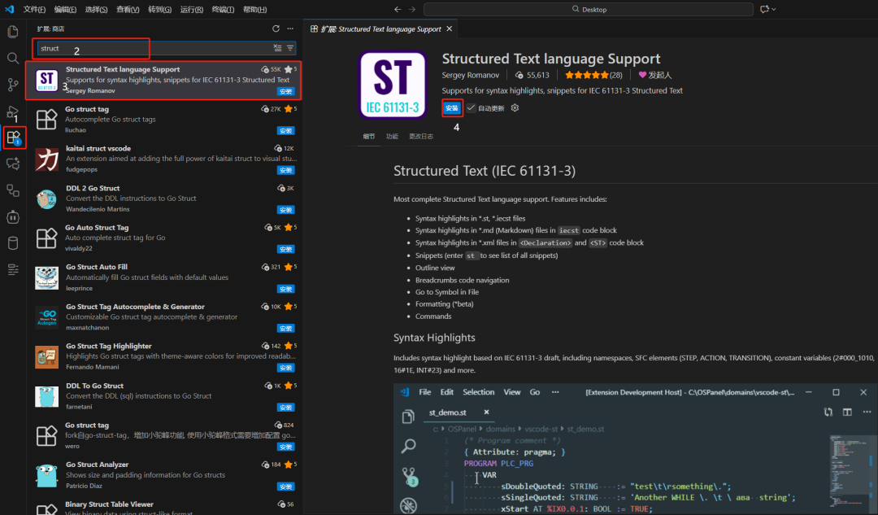Go back with the navigation arrow
The width and height of the screenshot is (878, 515).
click(x=398, y=9)
